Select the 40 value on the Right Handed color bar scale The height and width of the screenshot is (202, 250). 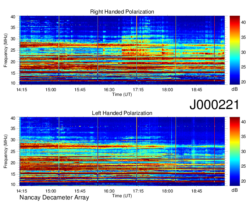pyautogui.click(x=243, y=23)
